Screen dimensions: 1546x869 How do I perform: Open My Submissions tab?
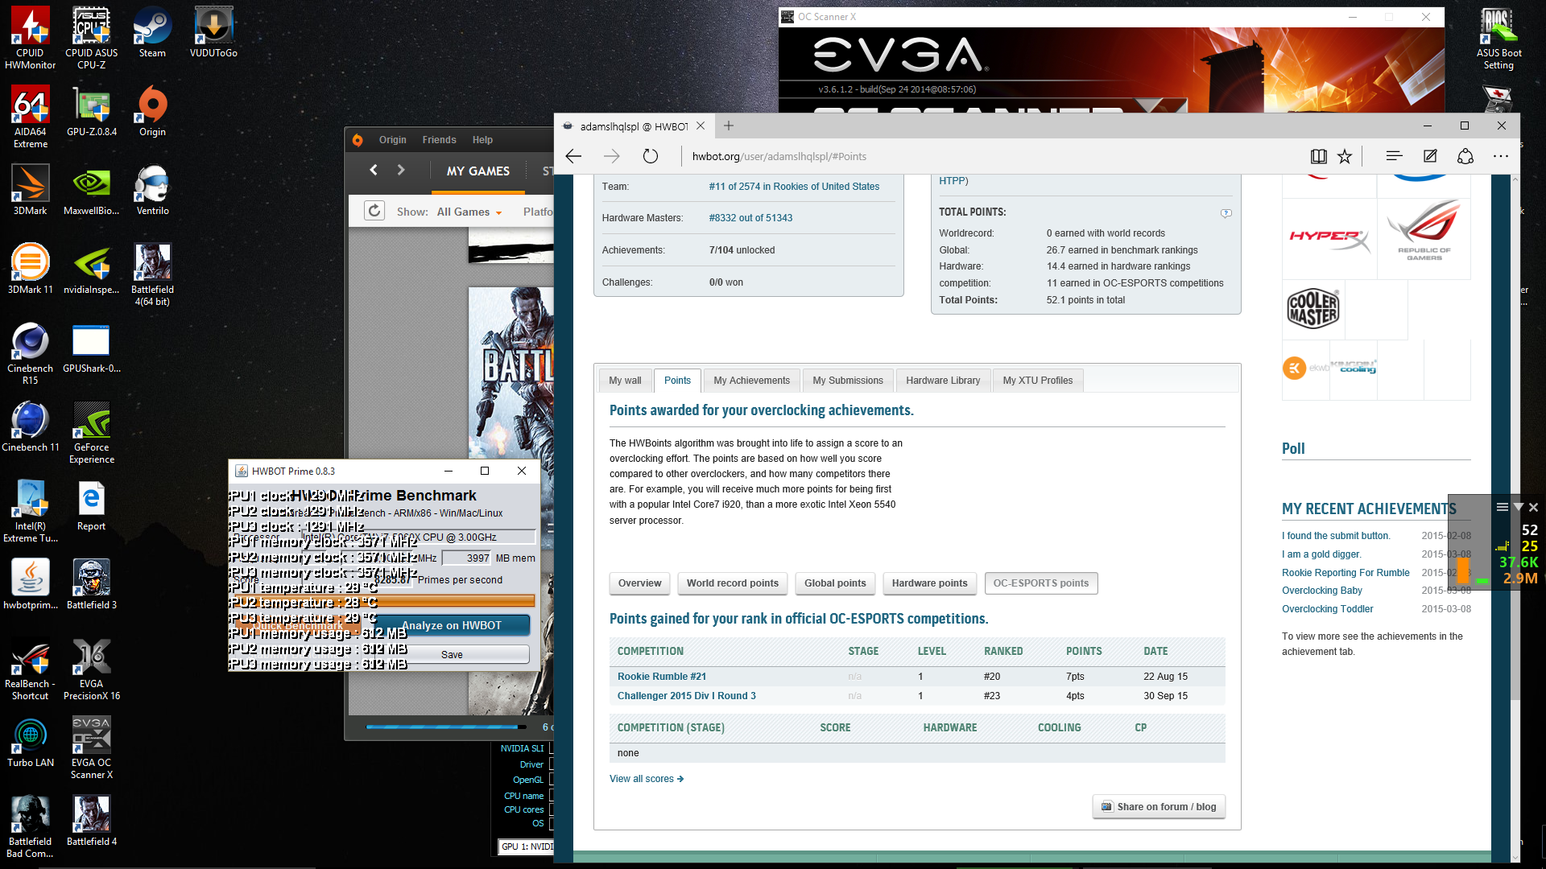coord(848,381)
